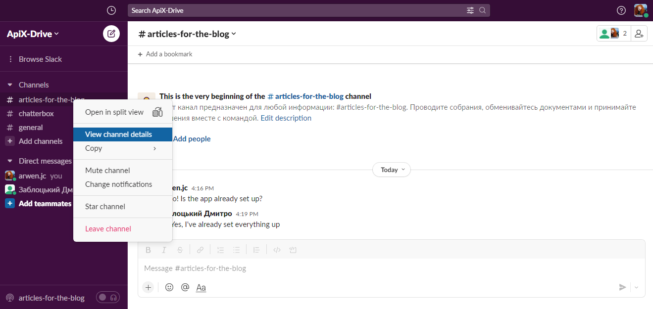Open the send options dropdown arrow
The width and height of the screenshot is (653, 309).
pyautogui.click(x=636, y=287)
